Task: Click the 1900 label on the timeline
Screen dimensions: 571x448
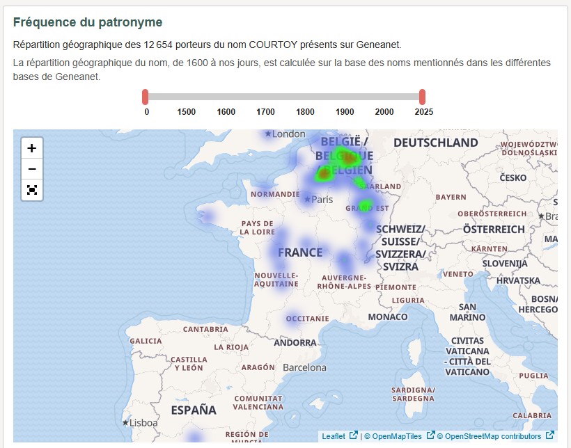Action: pyautogui.click(x=344, y=111)
